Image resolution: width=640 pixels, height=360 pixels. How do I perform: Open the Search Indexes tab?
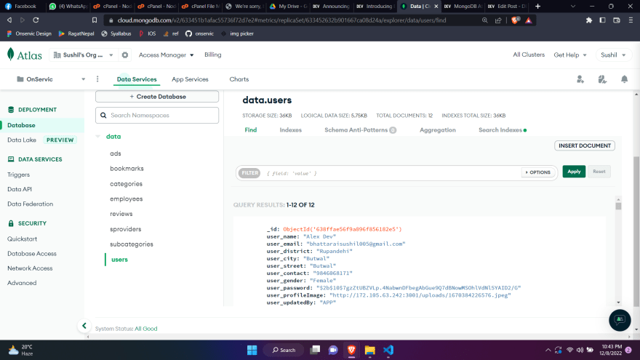tap(503, 129)
